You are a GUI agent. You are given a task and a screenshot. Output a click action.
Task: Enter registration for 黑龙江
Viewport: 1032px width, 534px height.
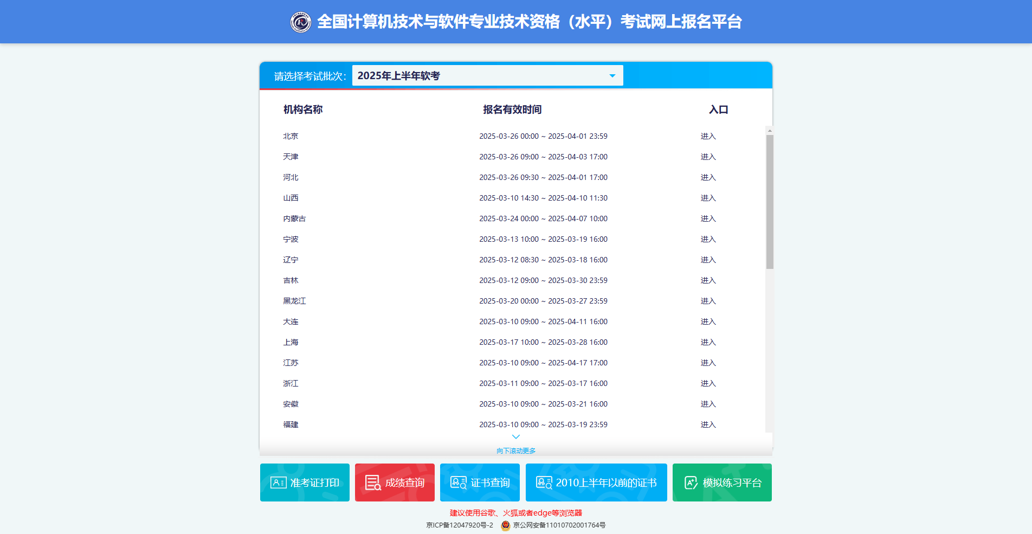pyautogui.click(x=708, y=301)
